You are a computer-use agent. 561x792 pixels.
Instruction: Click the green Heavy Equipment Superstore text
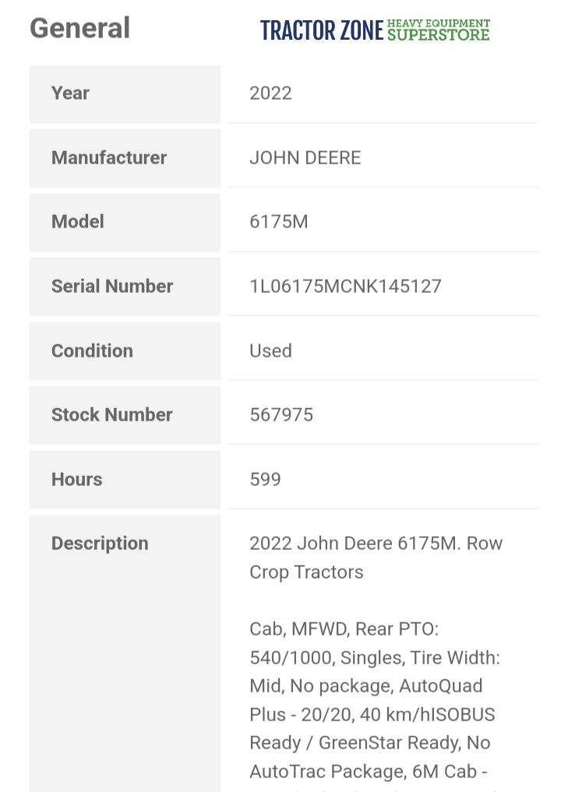(439, 30)
